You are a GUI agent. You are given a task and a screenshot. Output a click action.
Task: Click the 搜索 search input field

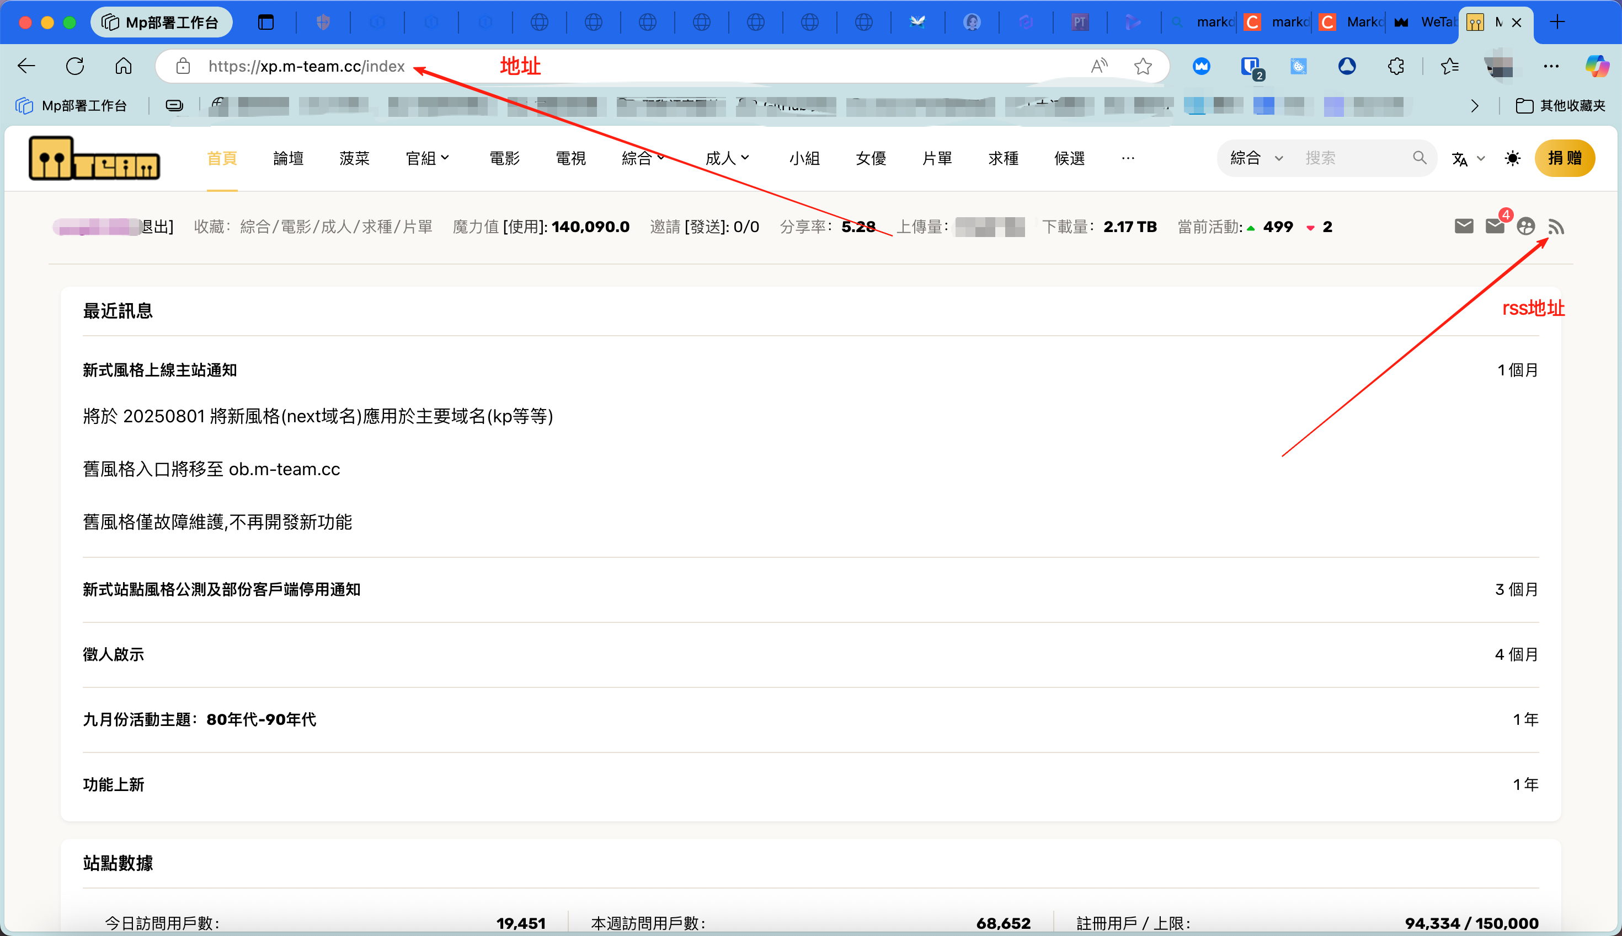(x=1354, y=158)
